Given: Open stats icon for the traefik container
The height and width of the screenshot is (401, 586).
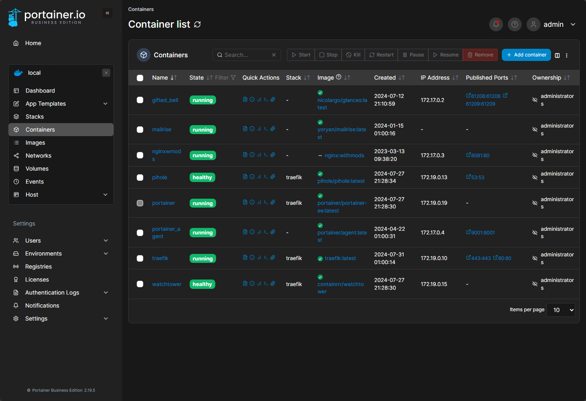Looking at the screenshot, I should coord(259,258).
